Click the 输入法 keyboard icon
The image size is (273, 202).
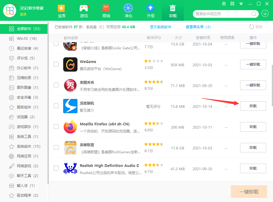point(12,186)
